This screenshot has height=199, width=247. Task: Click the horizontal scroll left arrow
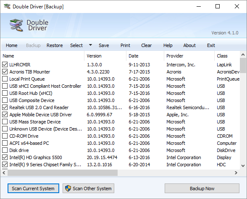tap(4, 173)
